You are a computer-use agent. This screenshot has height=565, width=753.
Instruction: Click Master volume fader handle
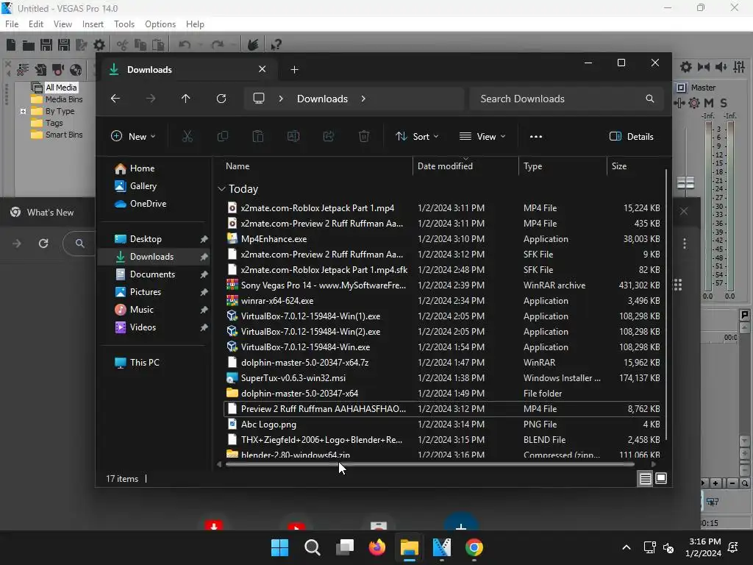pyautogui.click(x=686, y=182)
